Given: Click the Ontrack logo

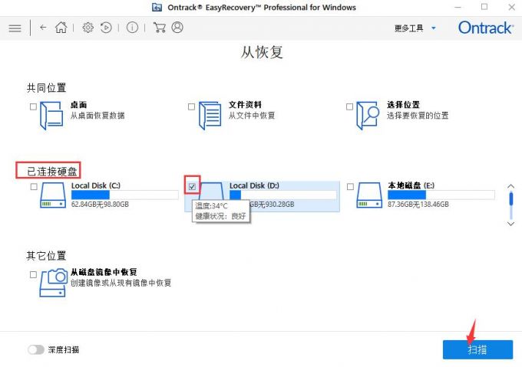Looking at the screenshot, I should pyautogui.click(x=485, y=28).
